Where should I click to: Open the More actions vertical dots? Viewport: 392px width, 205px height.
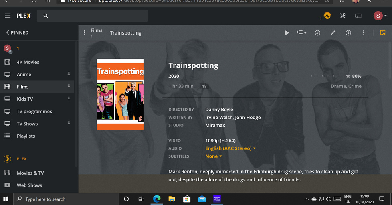pos(364,33)
